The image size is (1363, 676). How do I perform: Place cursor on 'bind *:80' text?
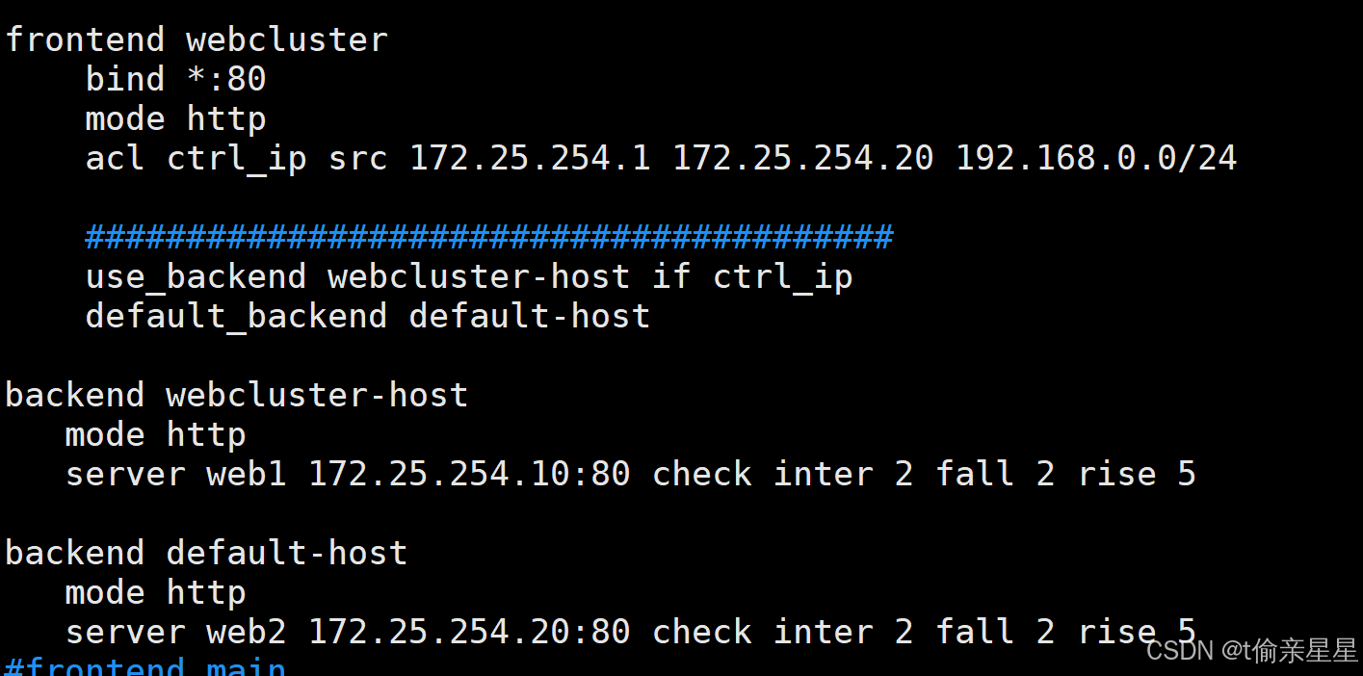point(175,80)
